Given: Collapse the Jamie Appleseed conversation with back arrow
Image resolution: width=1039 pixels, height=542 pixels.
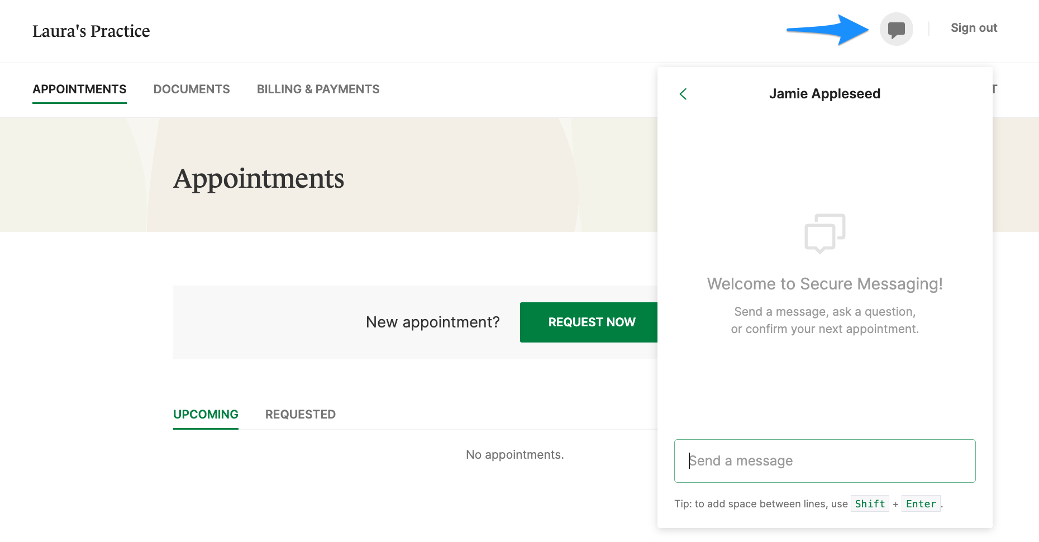Looking at the screenshot, I should tap(683, 94).
